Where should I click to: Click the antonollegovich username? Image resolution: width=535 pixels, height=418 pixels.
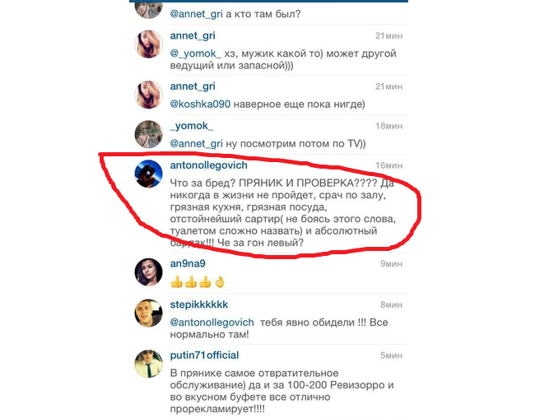click(209, 165)
